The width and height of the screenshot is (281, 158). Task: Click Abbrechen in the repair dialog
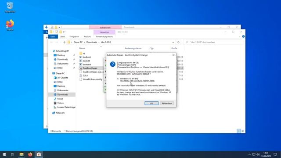167,104
